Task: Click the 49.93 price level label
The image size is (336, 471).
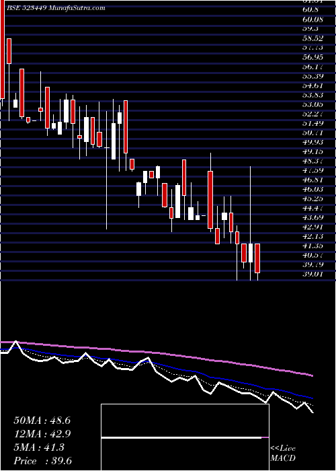Action: [313, 142]
